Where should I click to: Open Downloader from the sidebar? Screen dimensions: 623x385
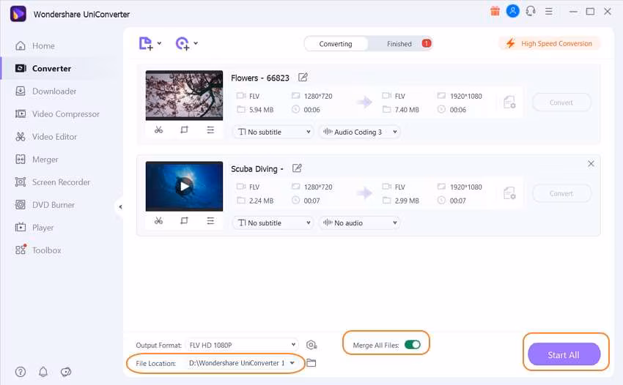click(54, 91)
